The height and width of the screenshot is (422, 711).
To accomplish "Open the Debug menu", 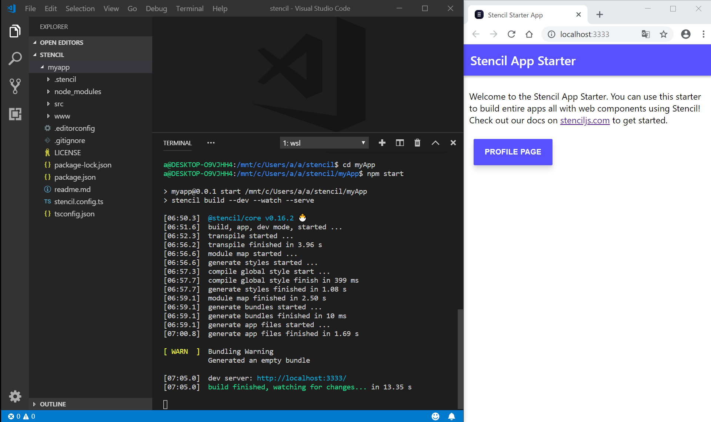I will pyautogui.click(x=156, y=8).
